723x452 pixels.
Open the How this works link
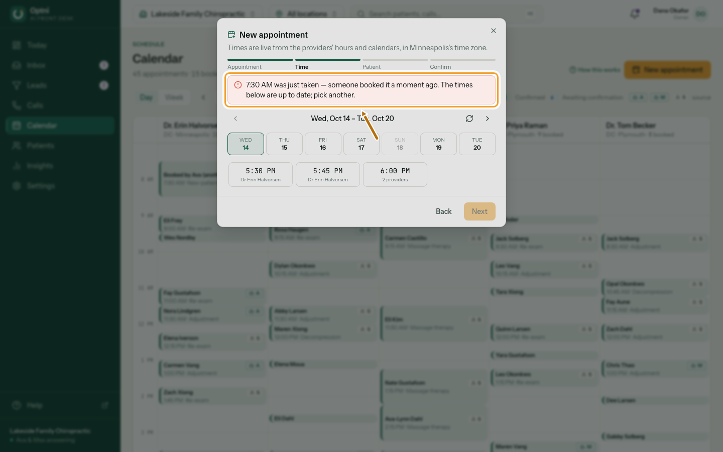(x=595, y=70)
